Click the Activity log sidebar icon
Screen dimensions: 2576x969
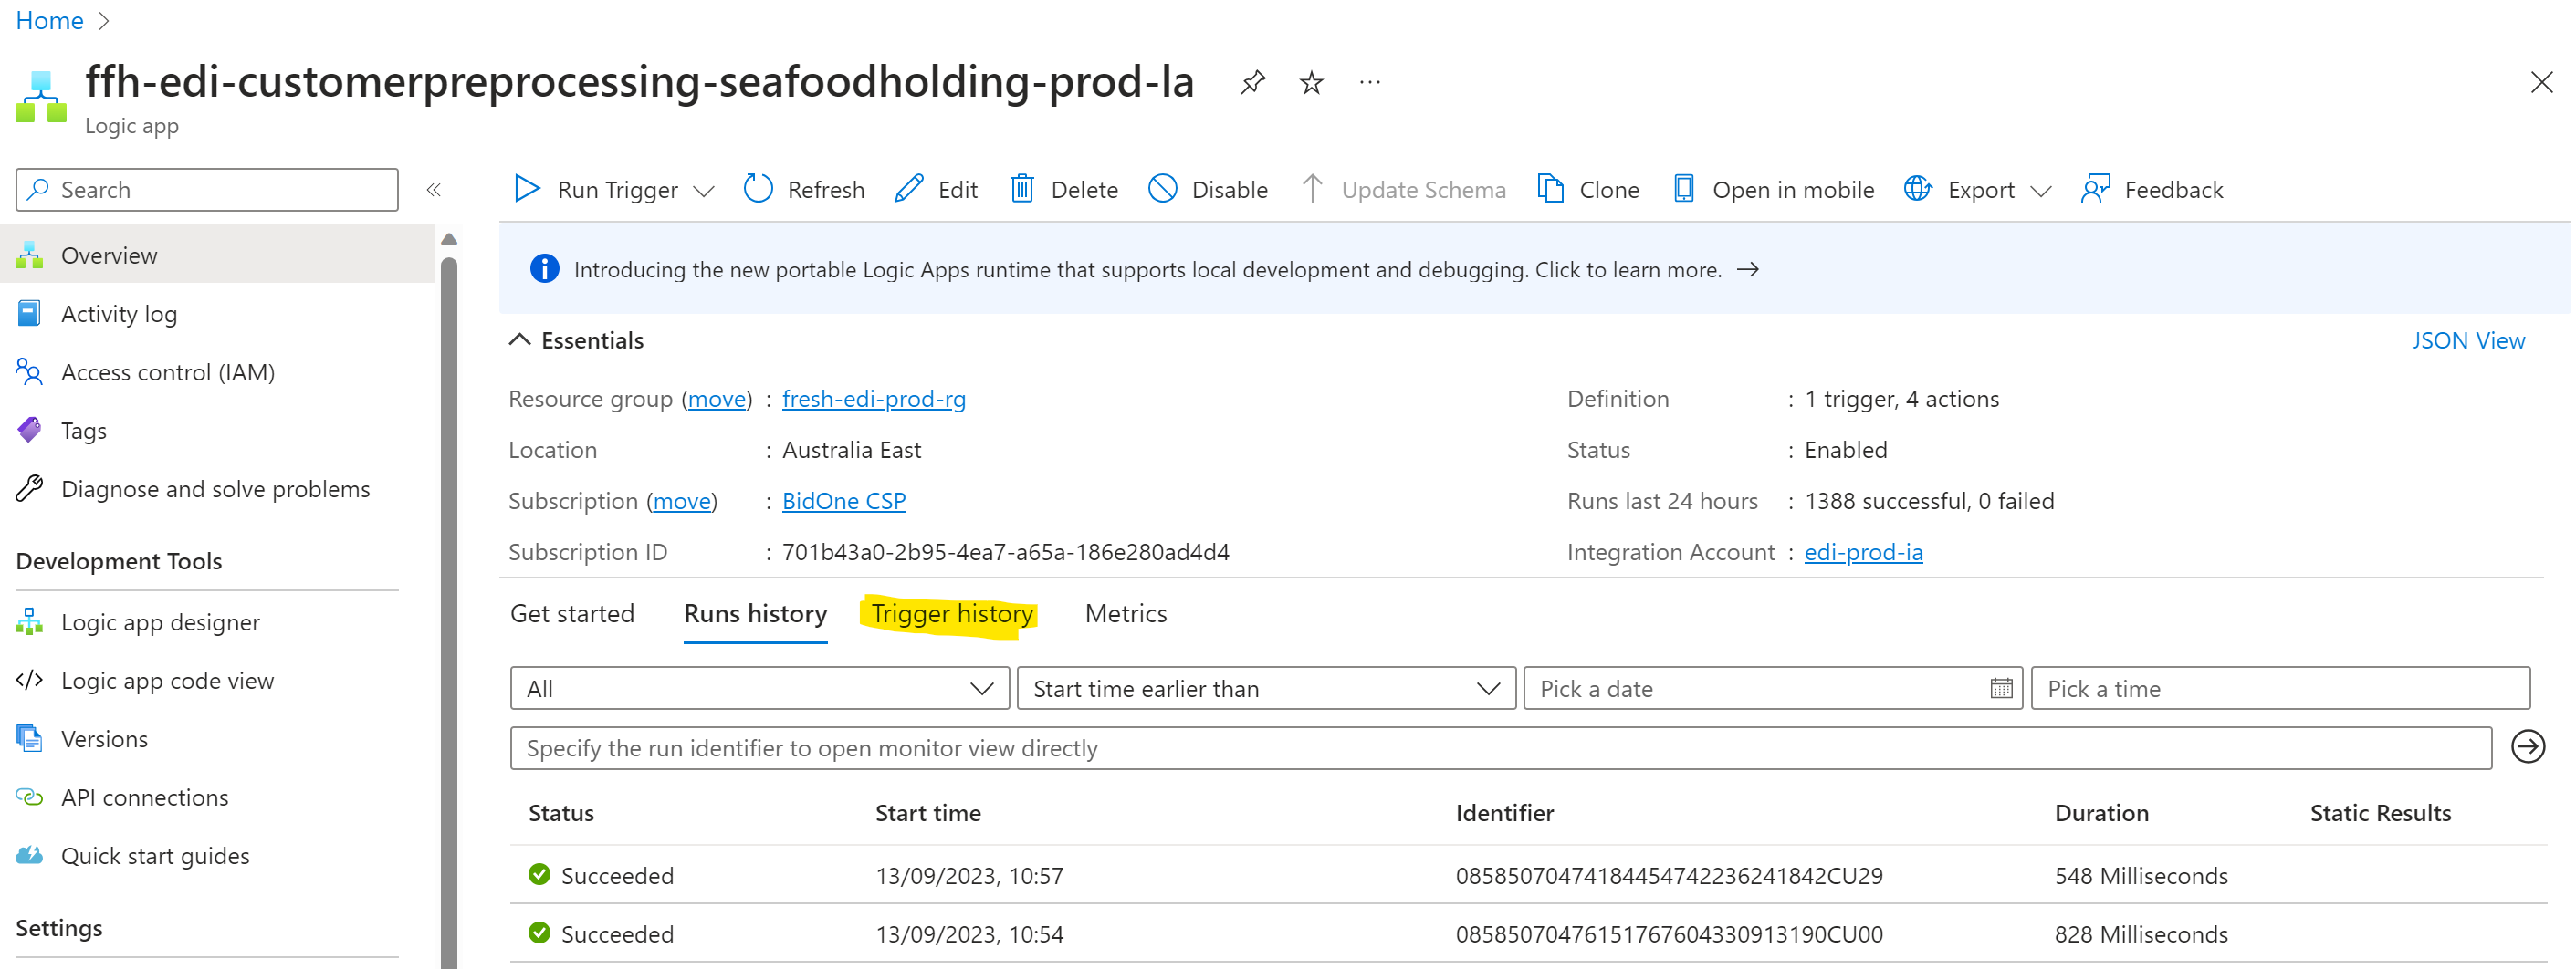pyautogui.click(x=29, y=313)
